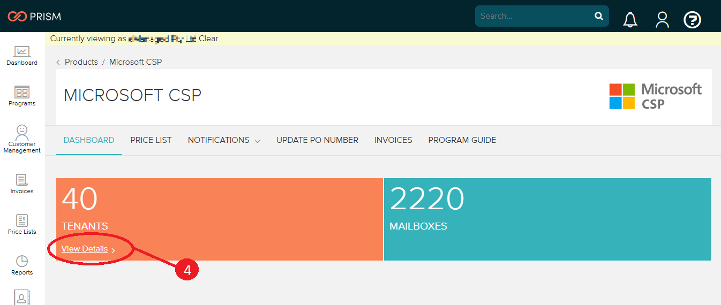The width and height of the screenshot is (721, 305).
Task: Open Reports in the sidebar
Action: (x=22, y=265)
